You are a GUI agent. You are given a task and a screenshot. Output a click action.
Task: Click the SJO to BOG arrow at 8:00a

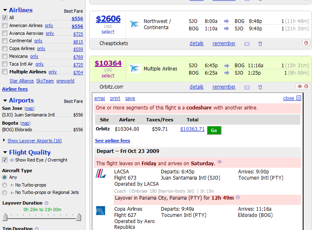pyautogui.click(x=227, y=21)
